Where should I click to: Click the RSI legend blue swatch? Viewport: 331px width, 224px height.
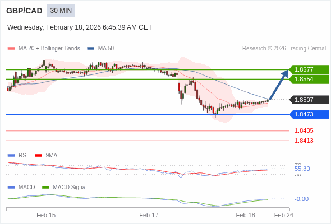11,156
